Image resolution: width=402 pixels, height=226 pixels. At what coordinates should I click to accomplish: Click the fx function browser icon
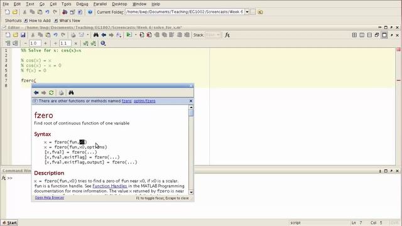(x=227, y=35)
